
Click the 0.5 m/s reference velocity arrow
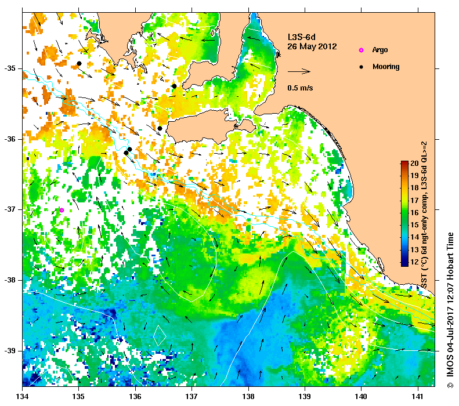click(299, 71)
